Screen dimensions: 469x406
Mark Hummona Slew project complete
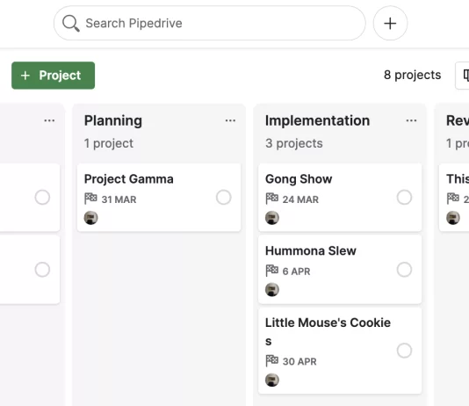coord(404,270)
